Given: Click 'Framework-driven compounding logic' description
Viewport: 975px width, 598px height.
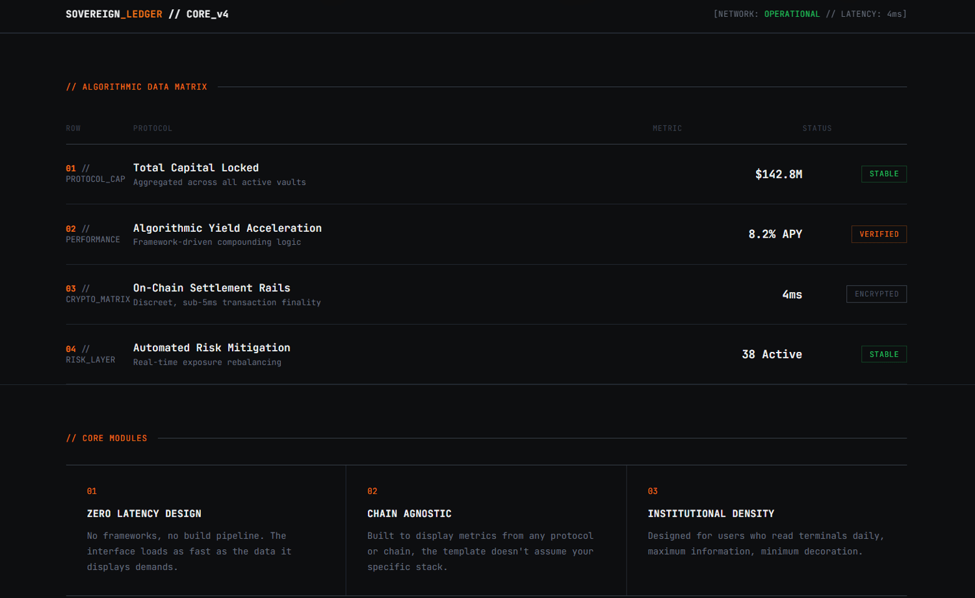Looking at the screenshot, I should (x=217, y=242).
